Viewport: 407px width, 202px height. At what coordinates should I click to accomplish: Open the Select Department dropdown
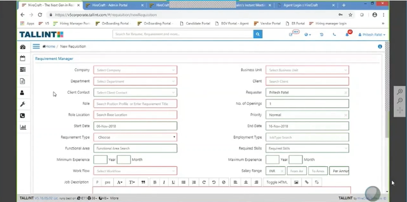click(135, 81)
